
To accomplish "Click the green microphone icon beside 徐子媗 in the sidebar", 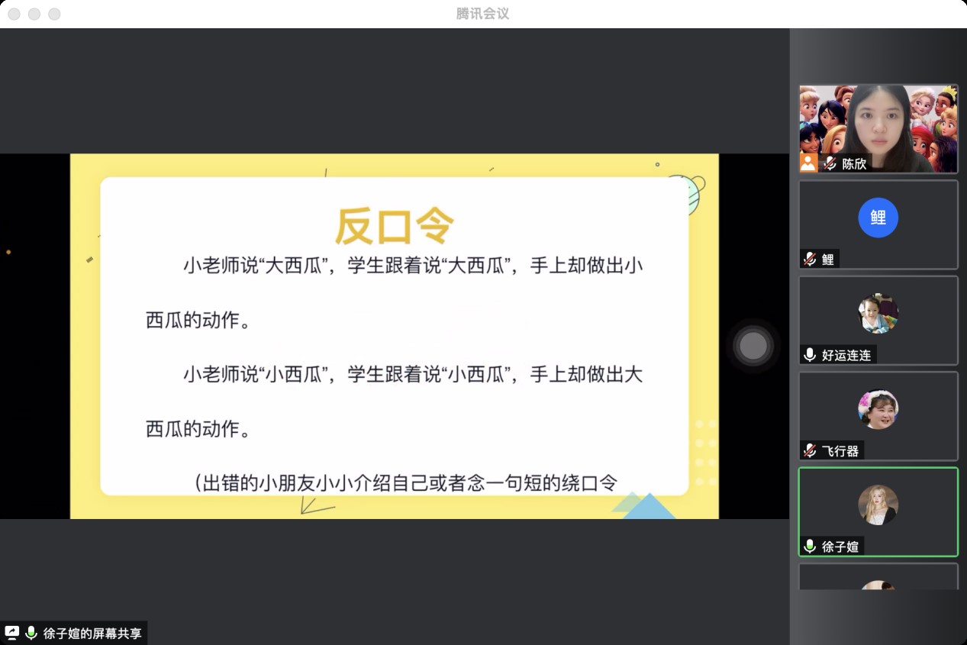I will coord(810,547).
